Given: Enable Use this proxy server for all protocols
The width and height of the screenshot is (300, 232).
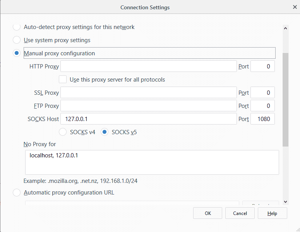Looking at the screenshot, I should point(63,80).
